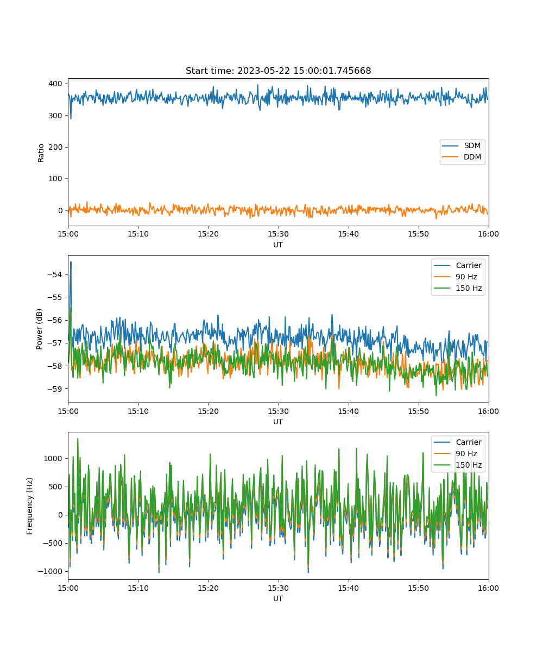
Task: Click the 15:00 tick under the Frequency plot
Action: click(68, 588)
